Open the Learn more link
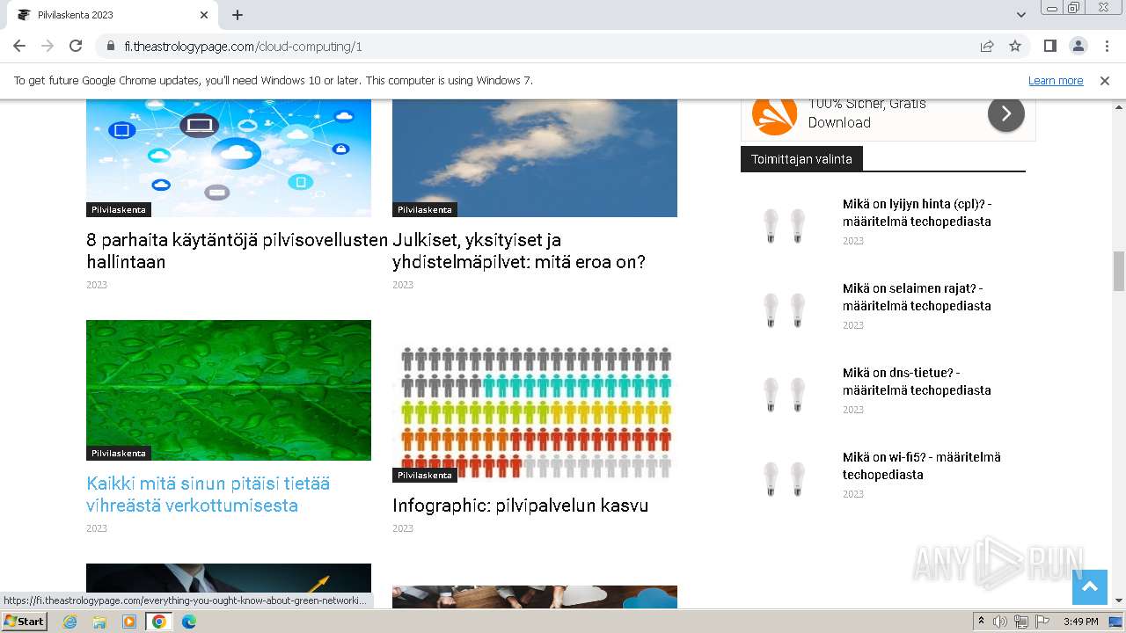The height and width of the screenshot is (633, 1126). coord(1056,81)
